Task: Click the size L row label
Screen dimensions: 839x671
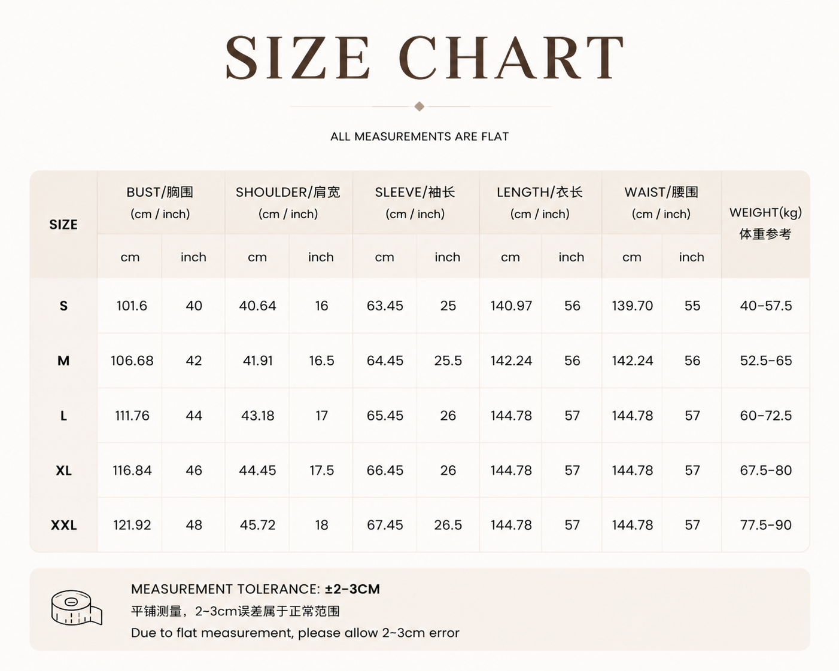Action: [x=63, y=416]
